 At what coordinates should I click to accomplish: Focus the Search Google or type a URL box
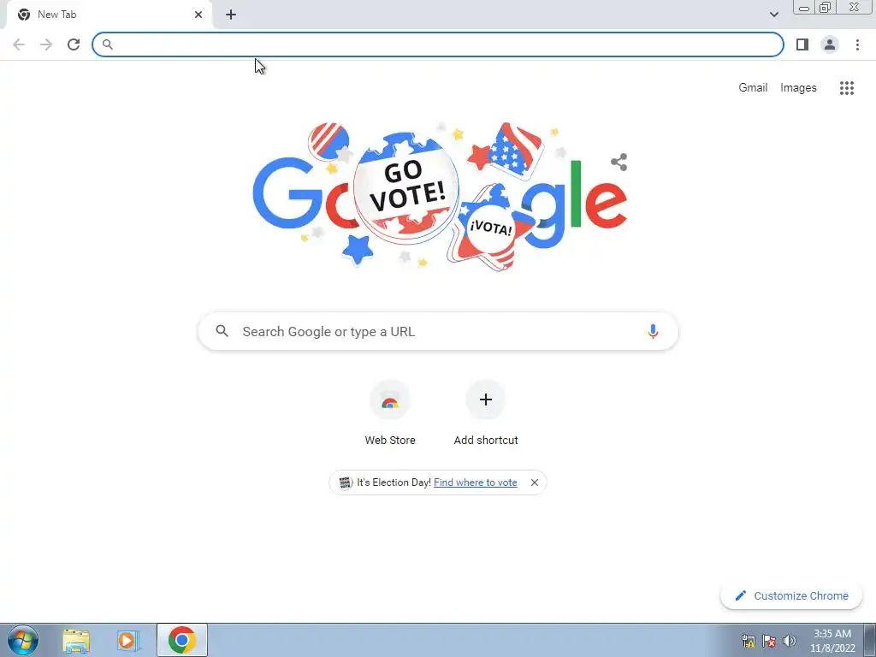click(x=438, y=331)
